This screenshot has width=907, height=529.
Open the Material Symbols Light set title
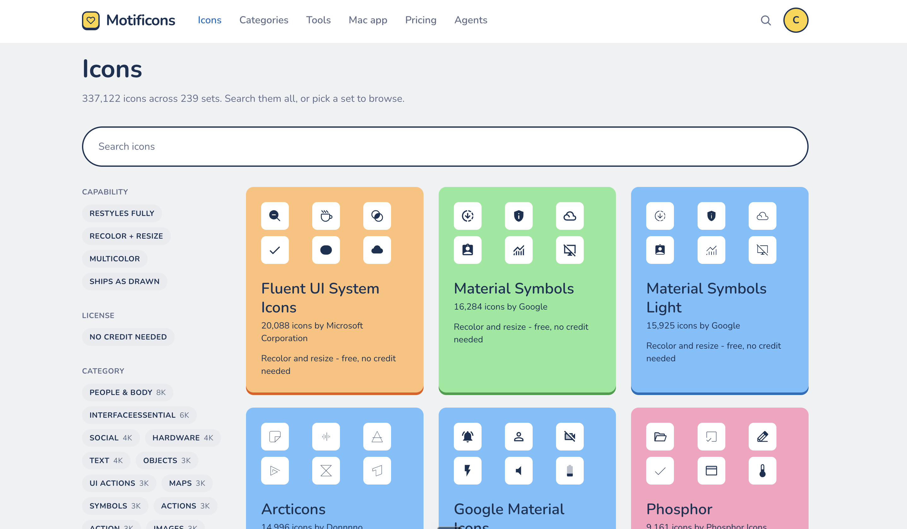click(x=706, y=298)
